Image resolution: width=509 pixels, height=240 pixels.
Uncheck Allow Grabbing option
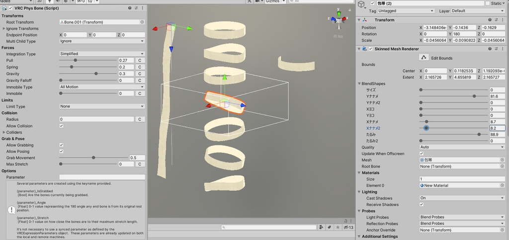pyautogui.click(x=61, y=145)
